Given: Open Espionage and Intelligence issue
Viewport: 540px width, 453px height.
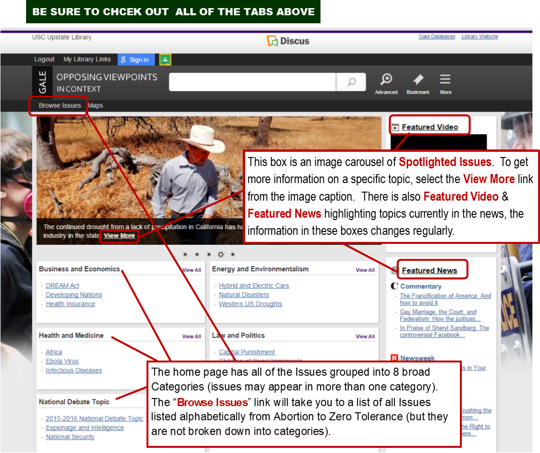Looking at the screenshot, I should coord(85,427).
